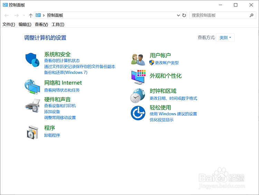Click the 优化视觉显示 link

[161, 120]
